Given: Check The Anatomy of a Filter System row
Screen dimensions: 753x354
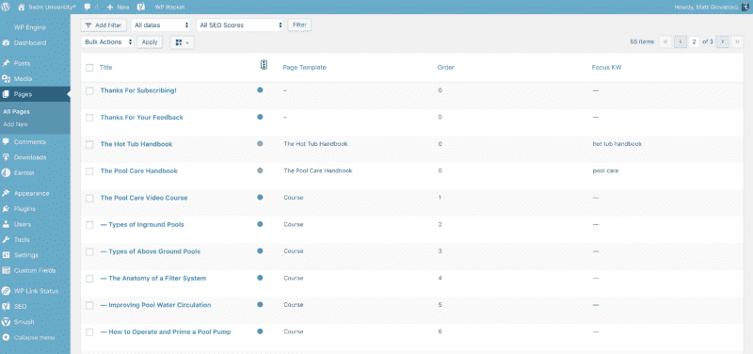Looking at the screenshot, I should pyautogui.click(x=89, y=279).
